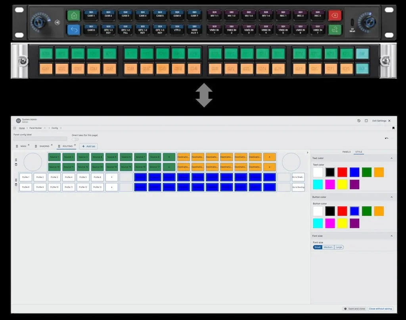Open the PANELS tab in sidebar
This screenshot has width=406, height=320.
(x=346, y=152)
